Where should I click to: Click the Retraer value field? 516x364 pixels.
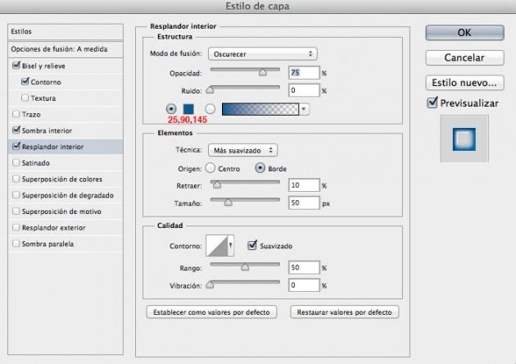pos(304,185)
